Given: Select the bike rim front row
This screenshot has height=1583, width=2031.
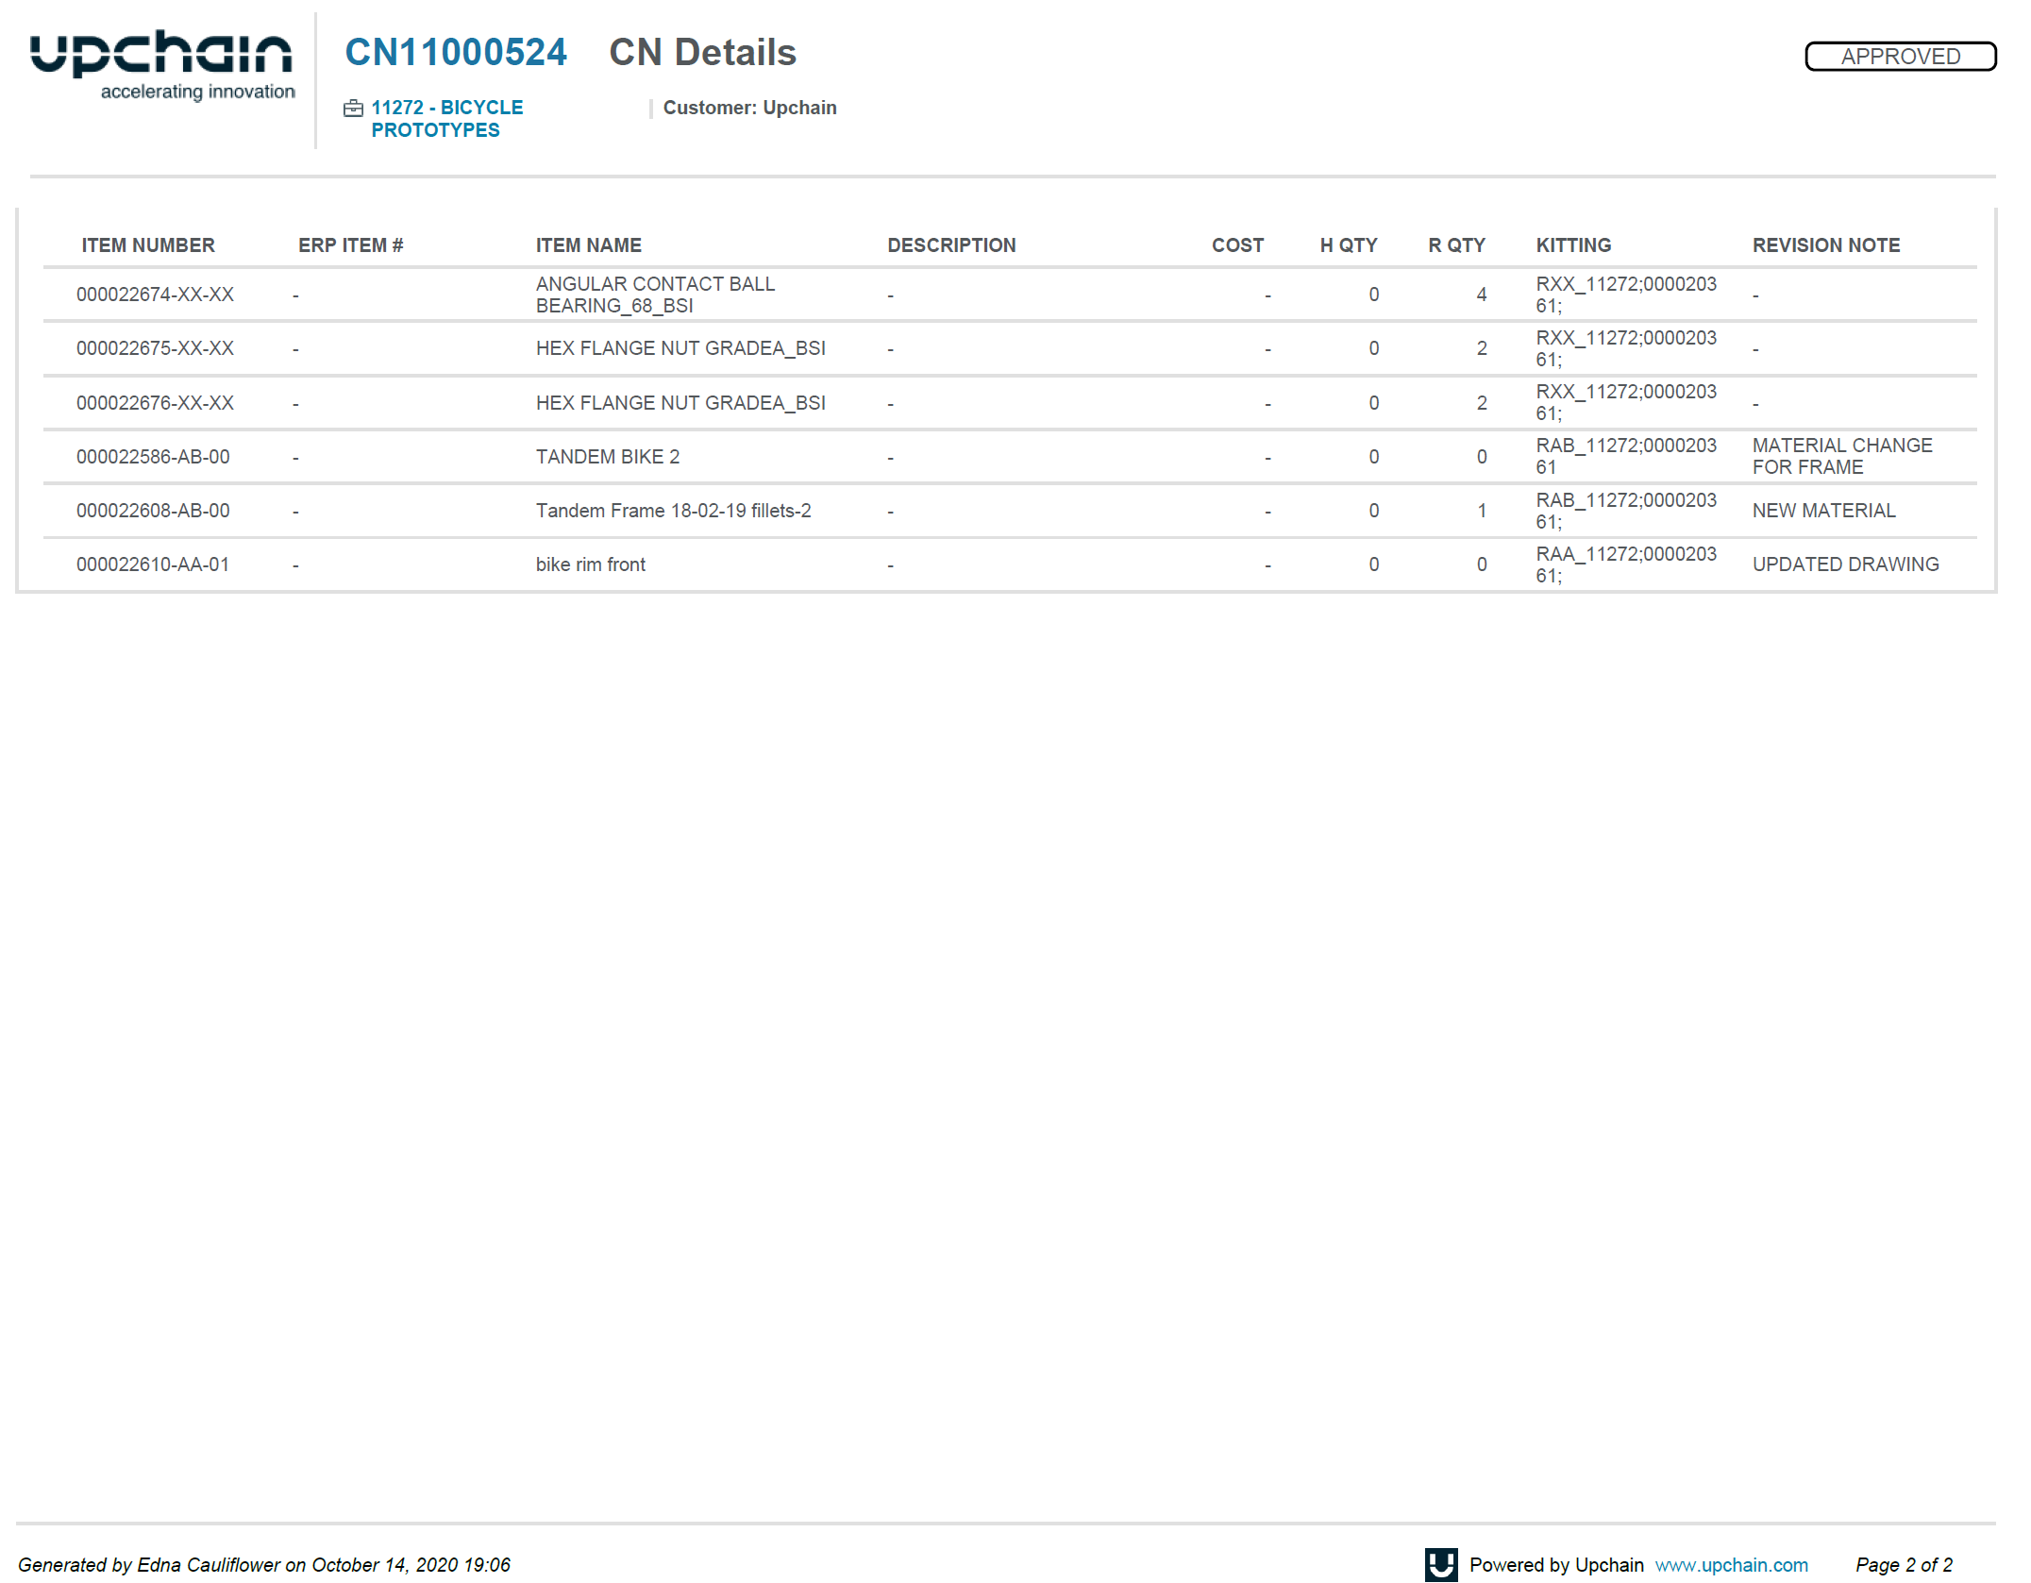Looking at the screenshot, I should 590,564.
